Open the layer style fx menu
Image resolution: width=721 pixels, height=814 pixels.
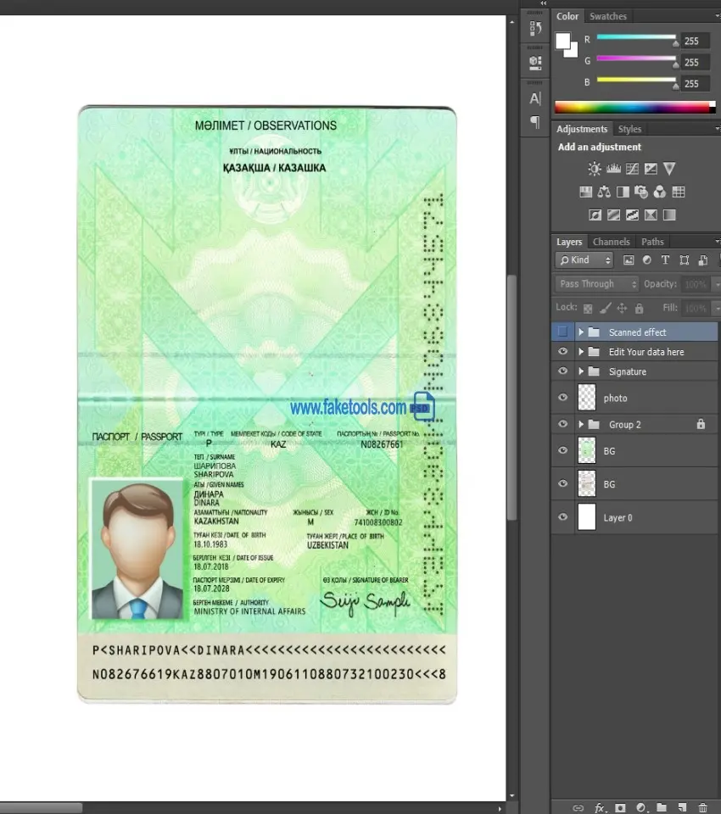click(600, 808)
